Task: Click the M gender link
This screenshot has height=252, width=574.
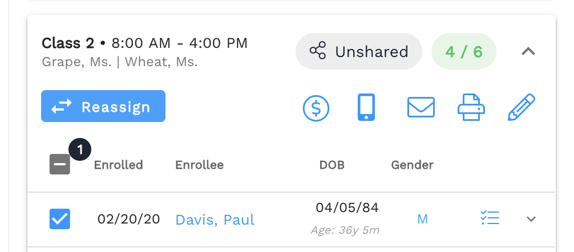Action: (422, 219)
